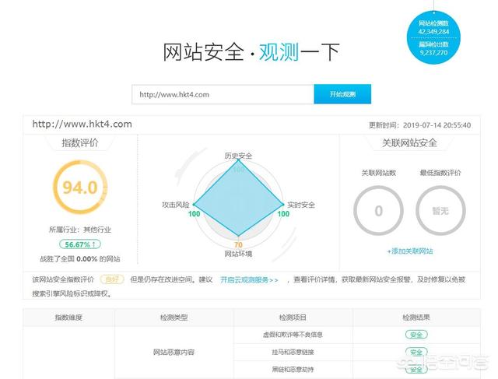Click the 安全 badge for 挂马和恶意链接
Screen dimensions: 498x379
[x=416, y=352]
